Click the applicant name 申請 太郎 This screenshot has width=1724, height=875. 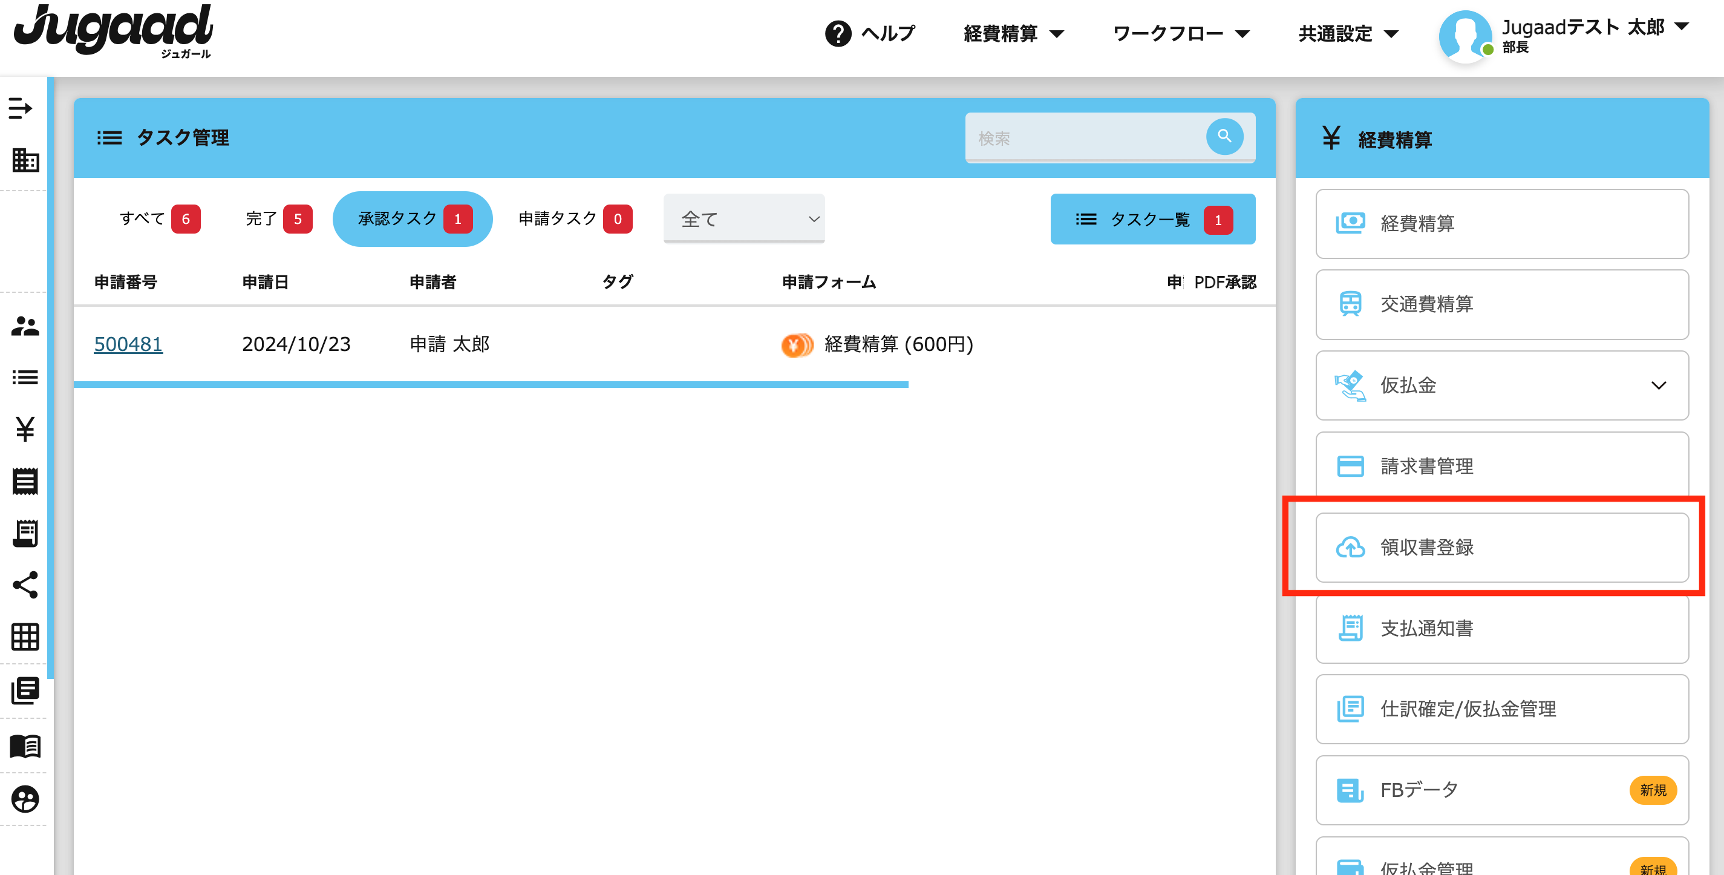pyautogui.click(x=449, y=344)
